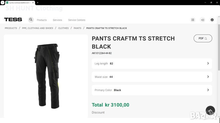The image size is (220, 123).
Task: Download the product PDF
Action: click(203, 39)
